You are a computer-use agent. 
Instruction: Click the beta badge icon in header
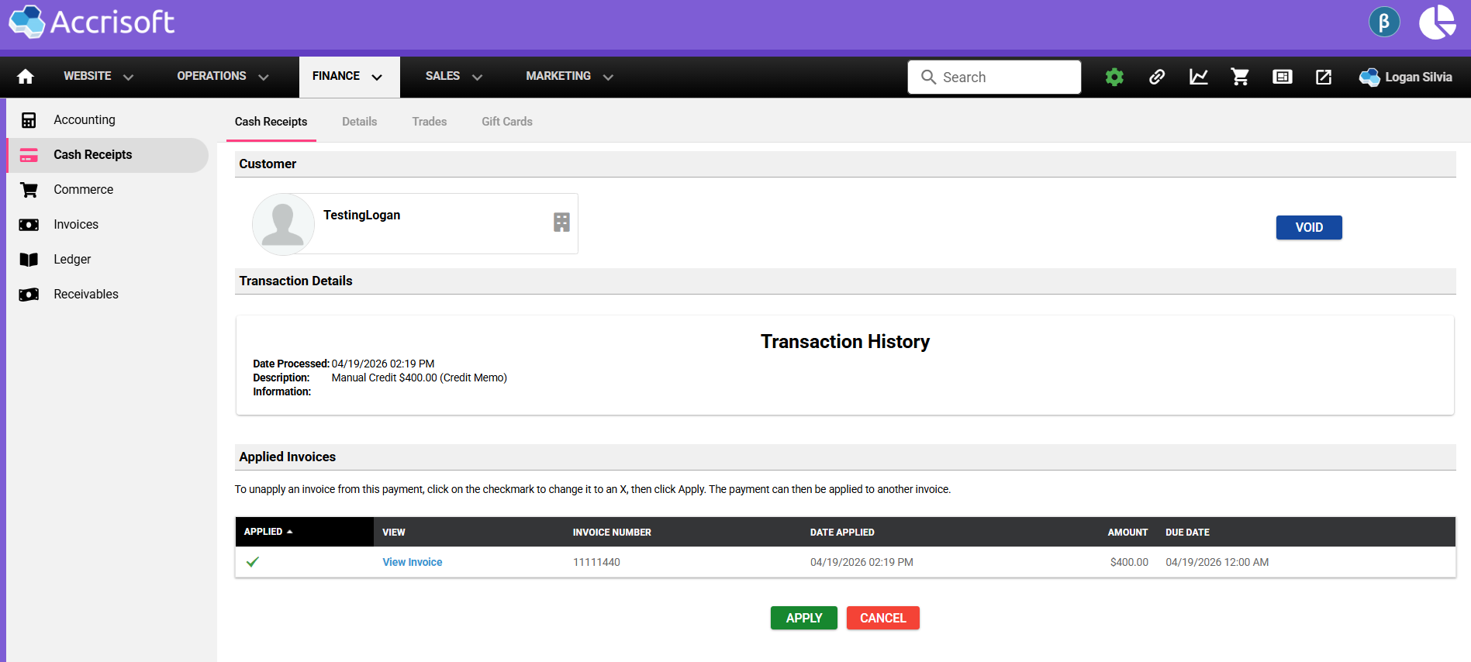[1383, 22]
